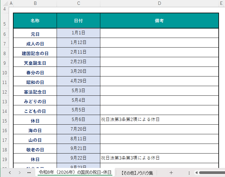Image resolution: width=225 pixels, height=177 pixels.
Task: Select the 8月11日 date cell
Action: [x=78, y=139]
